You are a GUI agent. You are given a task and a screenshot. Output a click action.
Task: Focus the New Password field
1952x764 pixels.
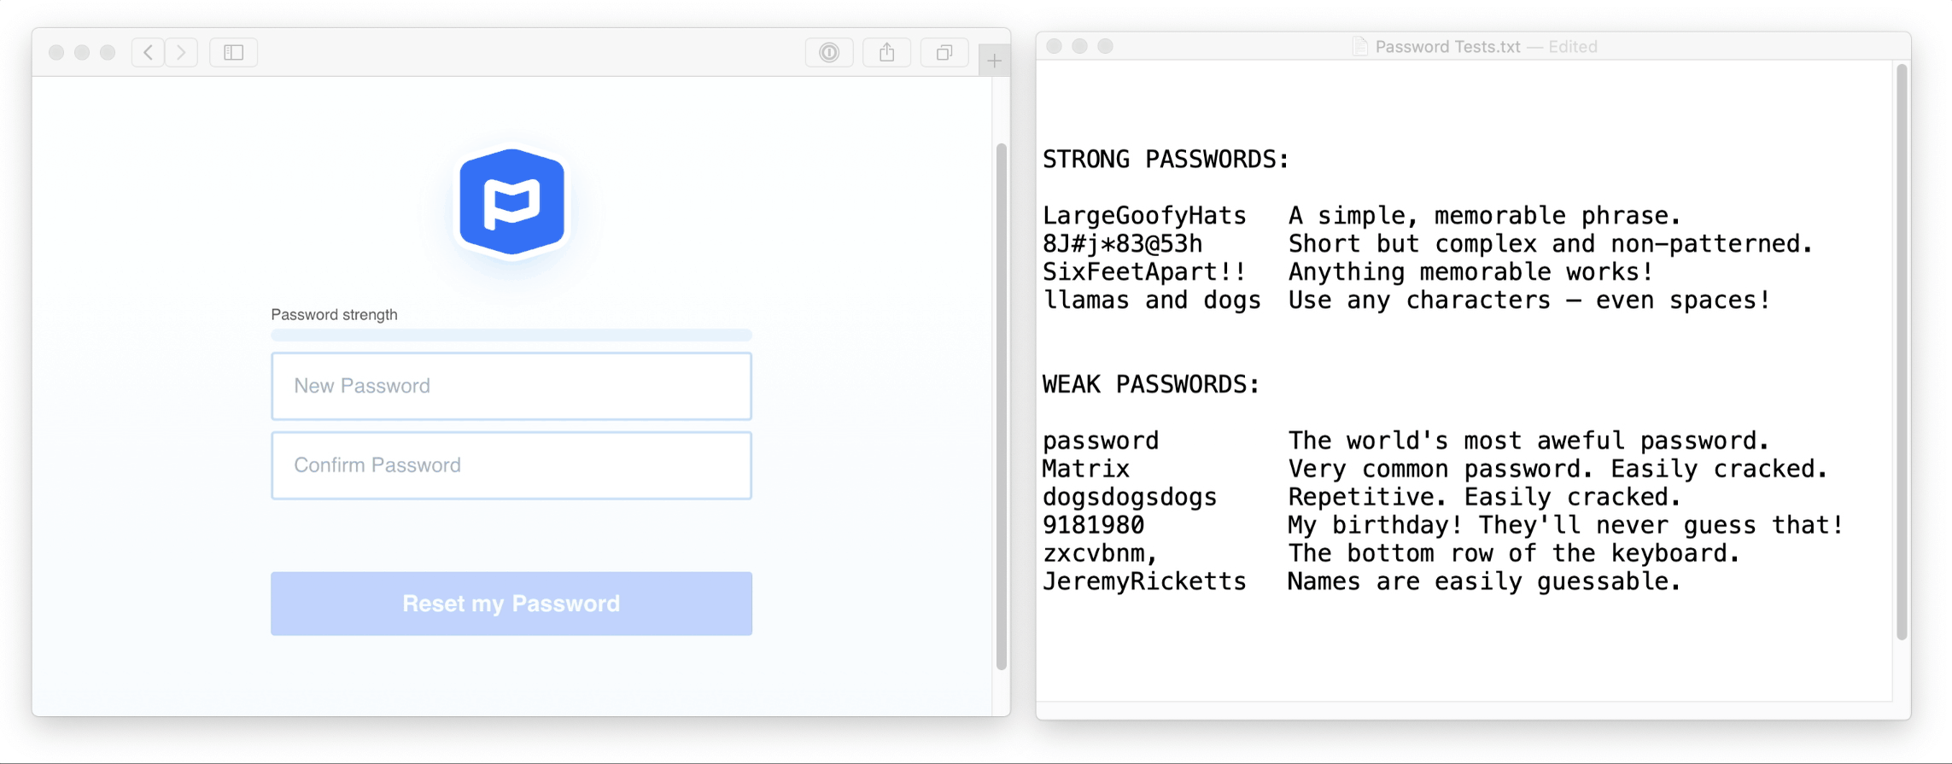pos(511,386)
